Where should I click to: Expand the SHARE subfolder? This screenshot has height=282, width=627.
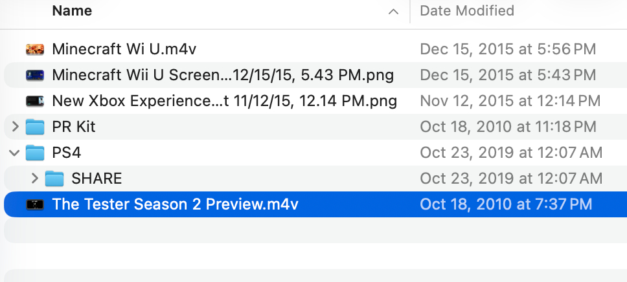(35, 179)
